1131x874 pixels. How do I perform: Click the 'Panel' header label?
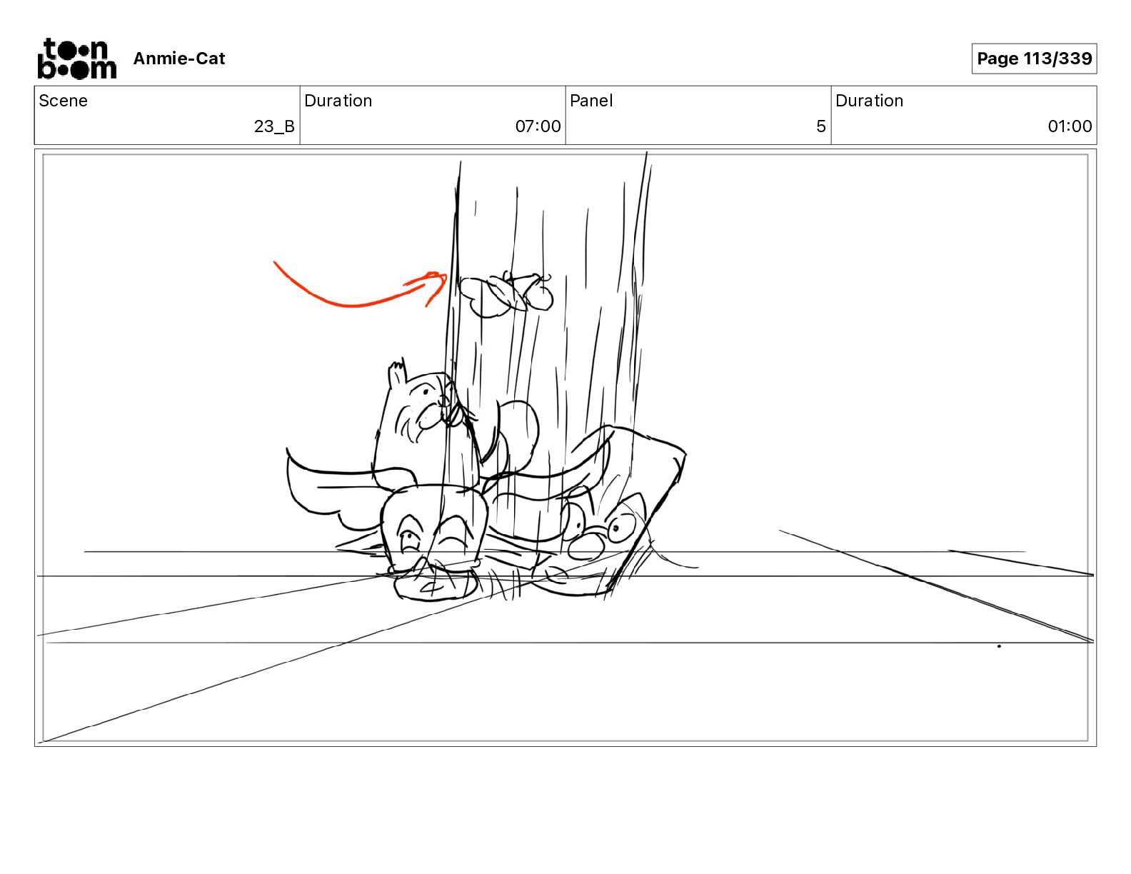[x=591, y=101]
